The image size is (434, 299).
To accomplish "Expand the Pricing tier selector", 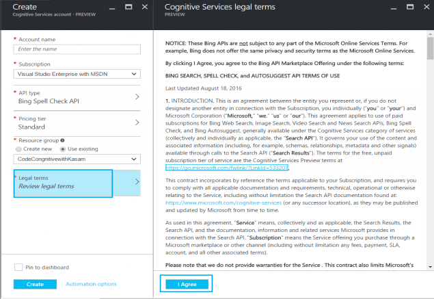I will (77, 123).
